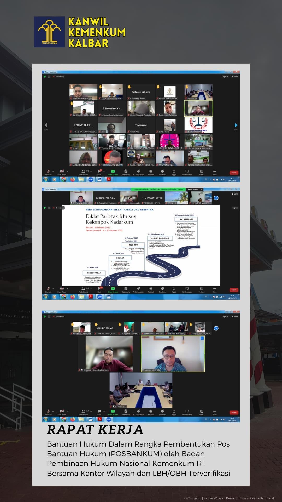Screen dimensions: 282x502
Task: Open Whiteboards in the 978-participant gallery window
Action: point(187,172)
